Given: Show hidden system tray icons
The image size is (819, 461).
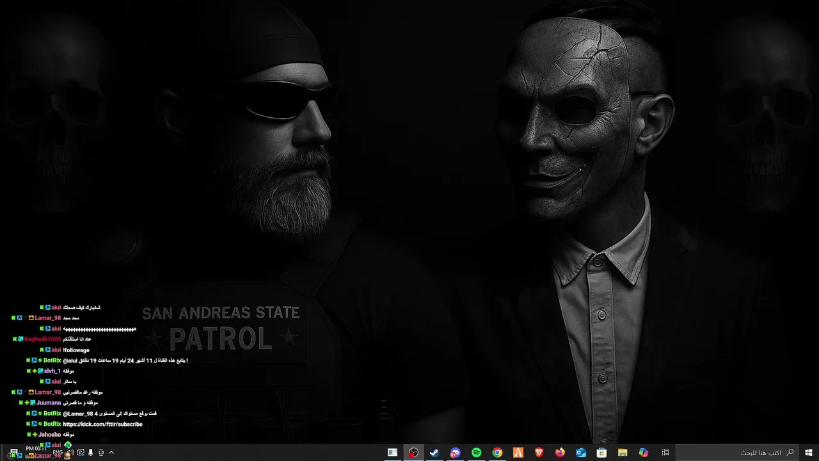Looking at the screenshot, I should point(111,453).
